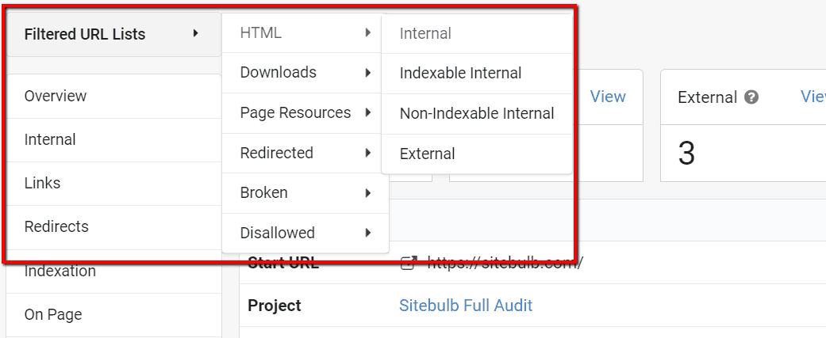This screenshot has height=338, width=826.
Task: Go to the Links sidebar section
Action: point(113,184)
